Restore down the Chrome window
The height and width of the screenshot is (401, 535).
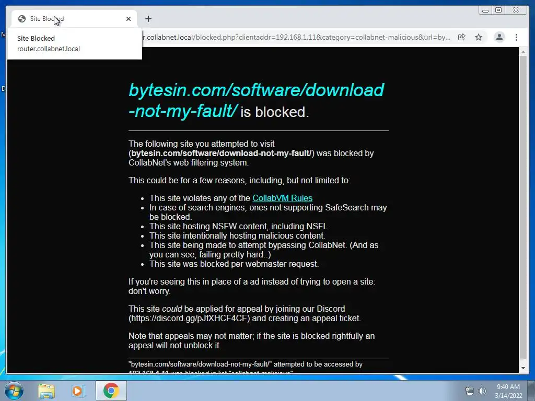[498, 10]
